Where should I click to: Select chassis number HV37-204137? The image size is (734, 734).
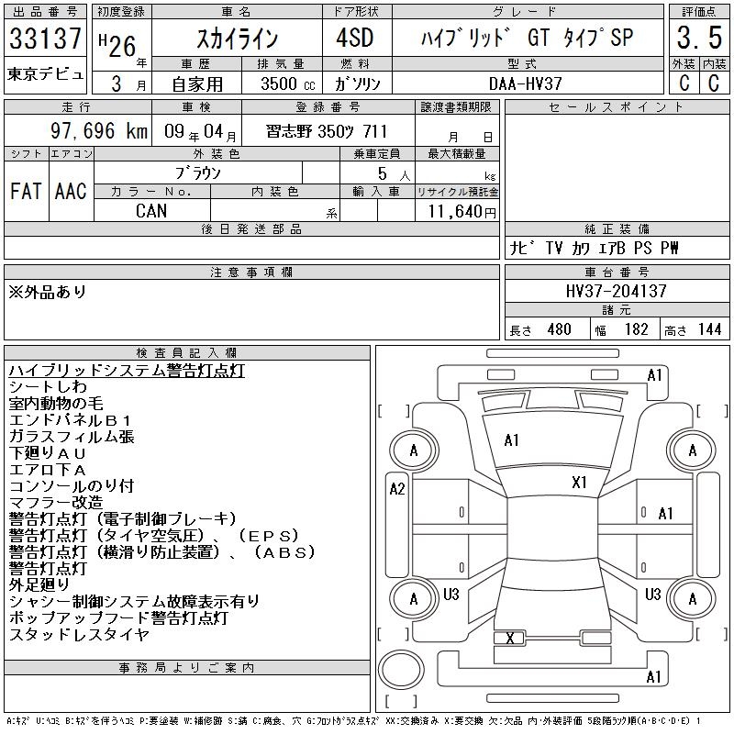point(616,291)
